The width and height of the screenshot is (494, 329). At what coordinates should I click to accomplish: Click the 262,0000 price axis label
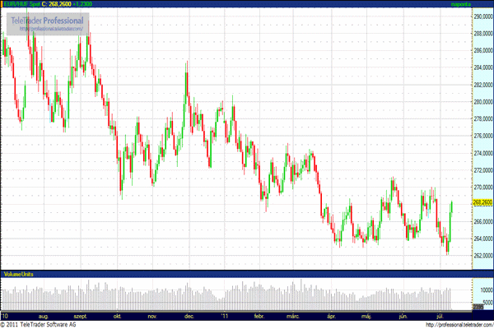click(482, 256)
